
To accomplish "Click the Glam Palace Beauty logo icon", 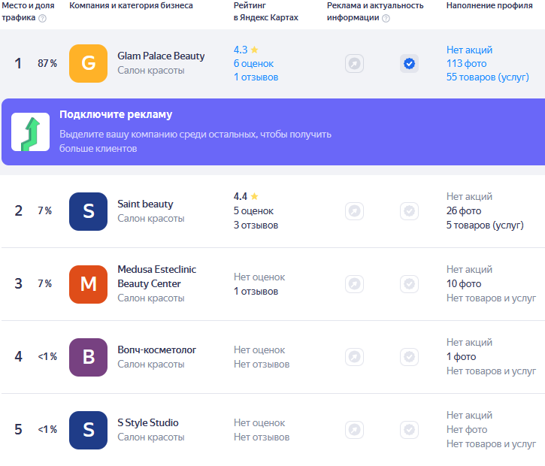I will [88, 63].
